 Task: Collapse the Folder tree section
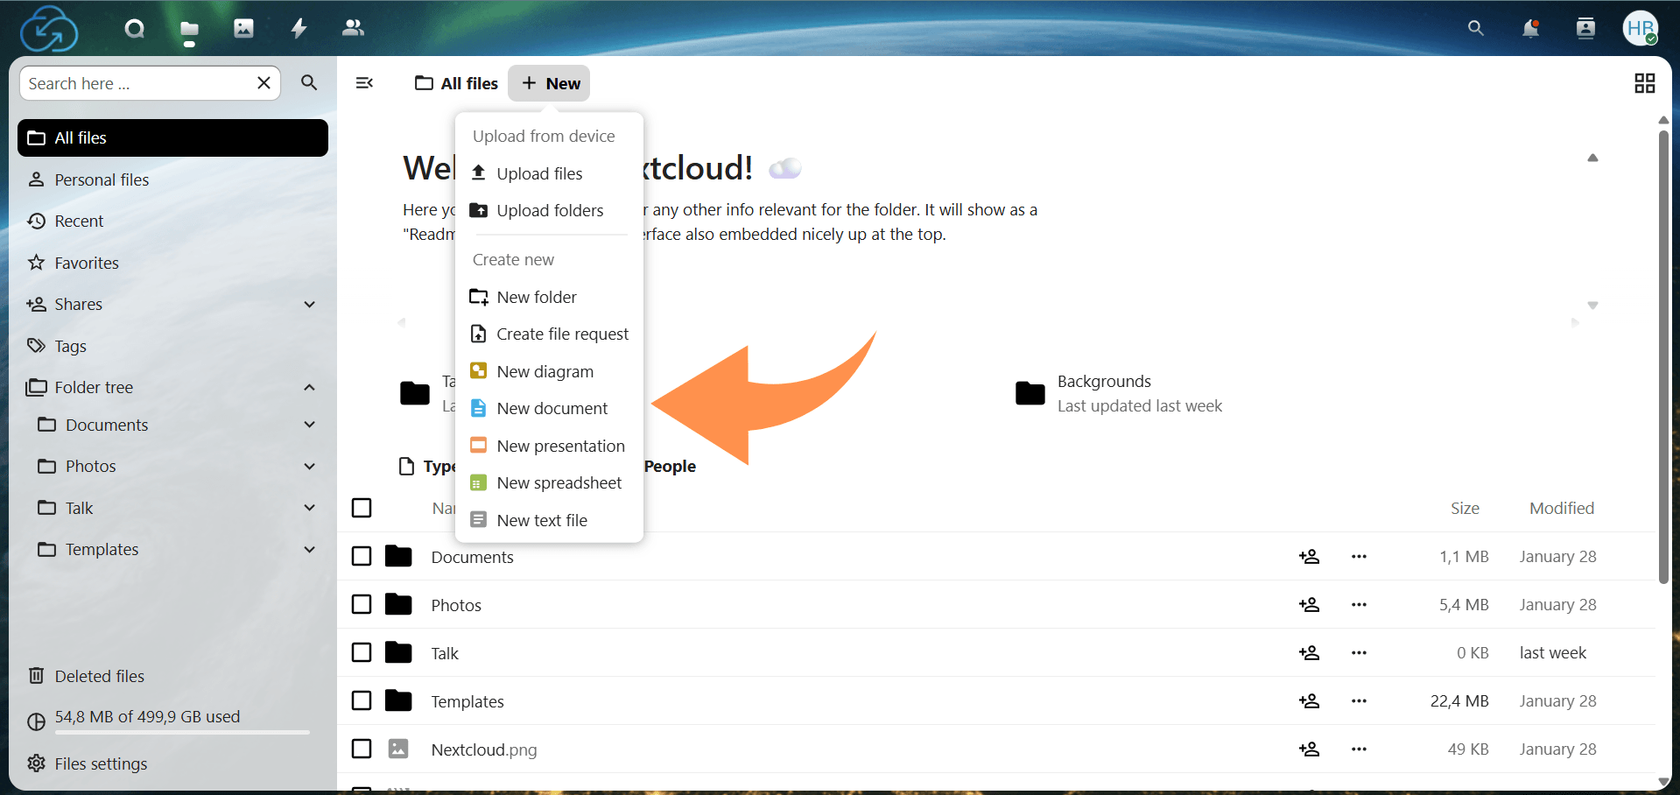tap(309, 386)
